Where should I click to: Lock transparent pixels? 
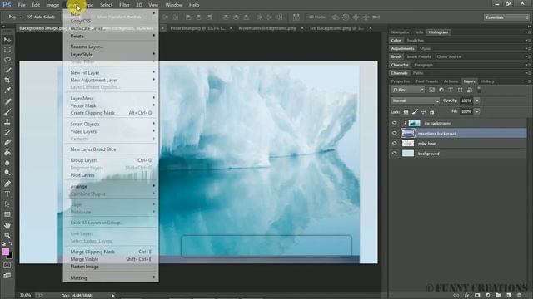[x=406, y=111]
